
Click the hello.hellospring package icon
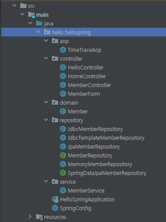(47, 32)
